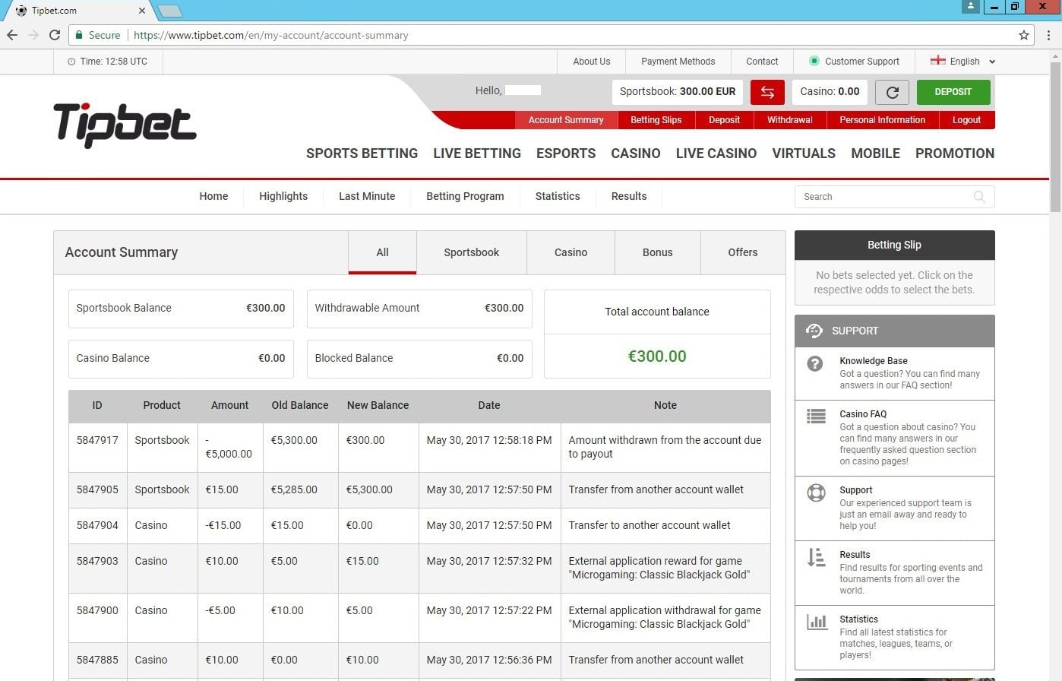Click the Payment Methods link
This screenshot has width=1062, height=681.
[678, 62]
